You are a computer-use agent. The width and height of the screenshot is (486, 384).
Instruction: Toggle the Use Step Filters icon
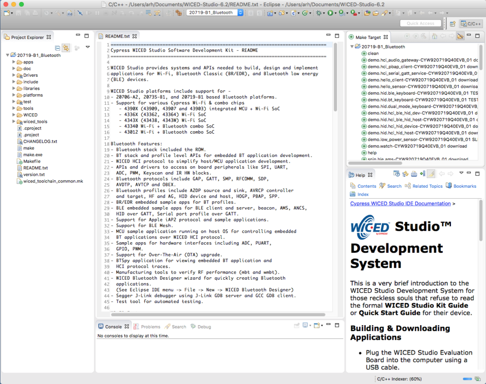(157, 13)
